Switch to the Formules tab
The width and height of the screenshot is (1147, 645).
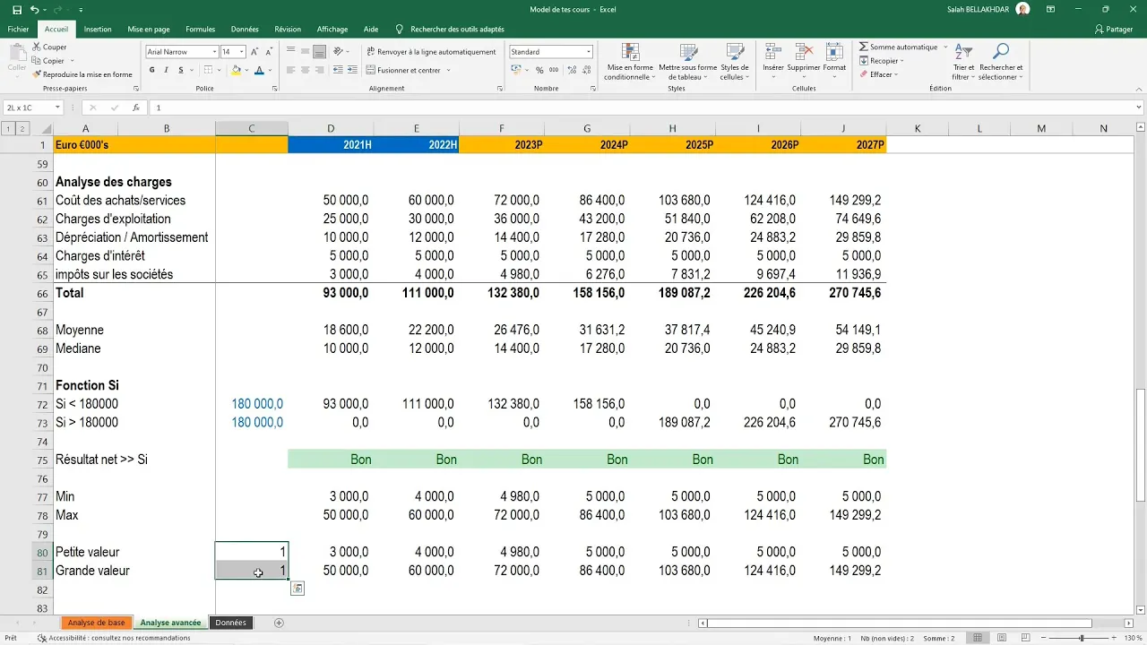[201, 29]
